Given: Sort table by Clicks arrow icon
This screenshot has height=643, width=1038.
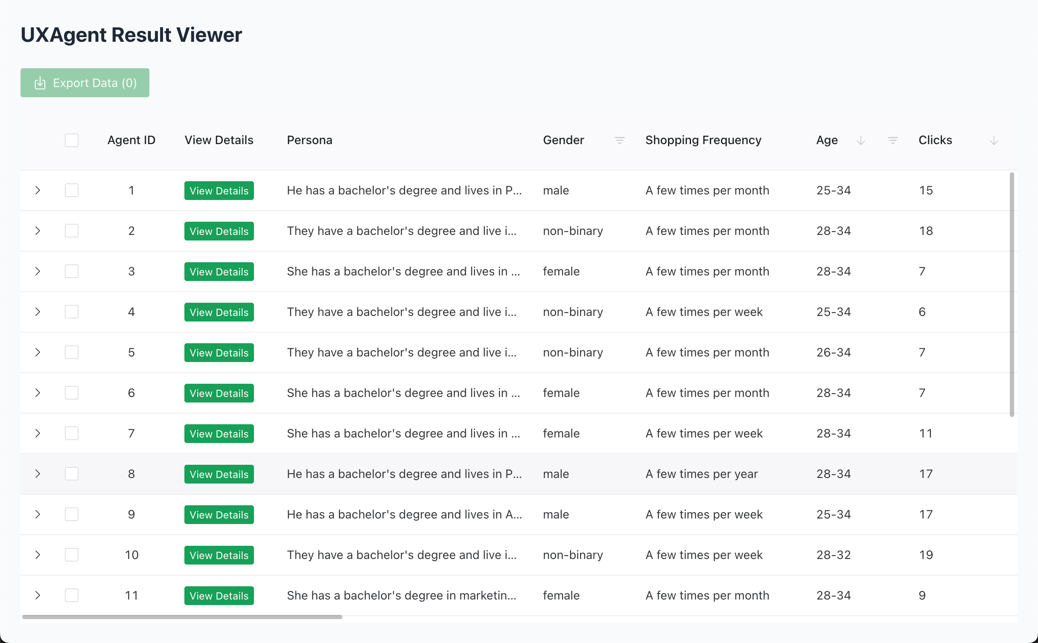Looking at the screenshot, I should [994, 140].
